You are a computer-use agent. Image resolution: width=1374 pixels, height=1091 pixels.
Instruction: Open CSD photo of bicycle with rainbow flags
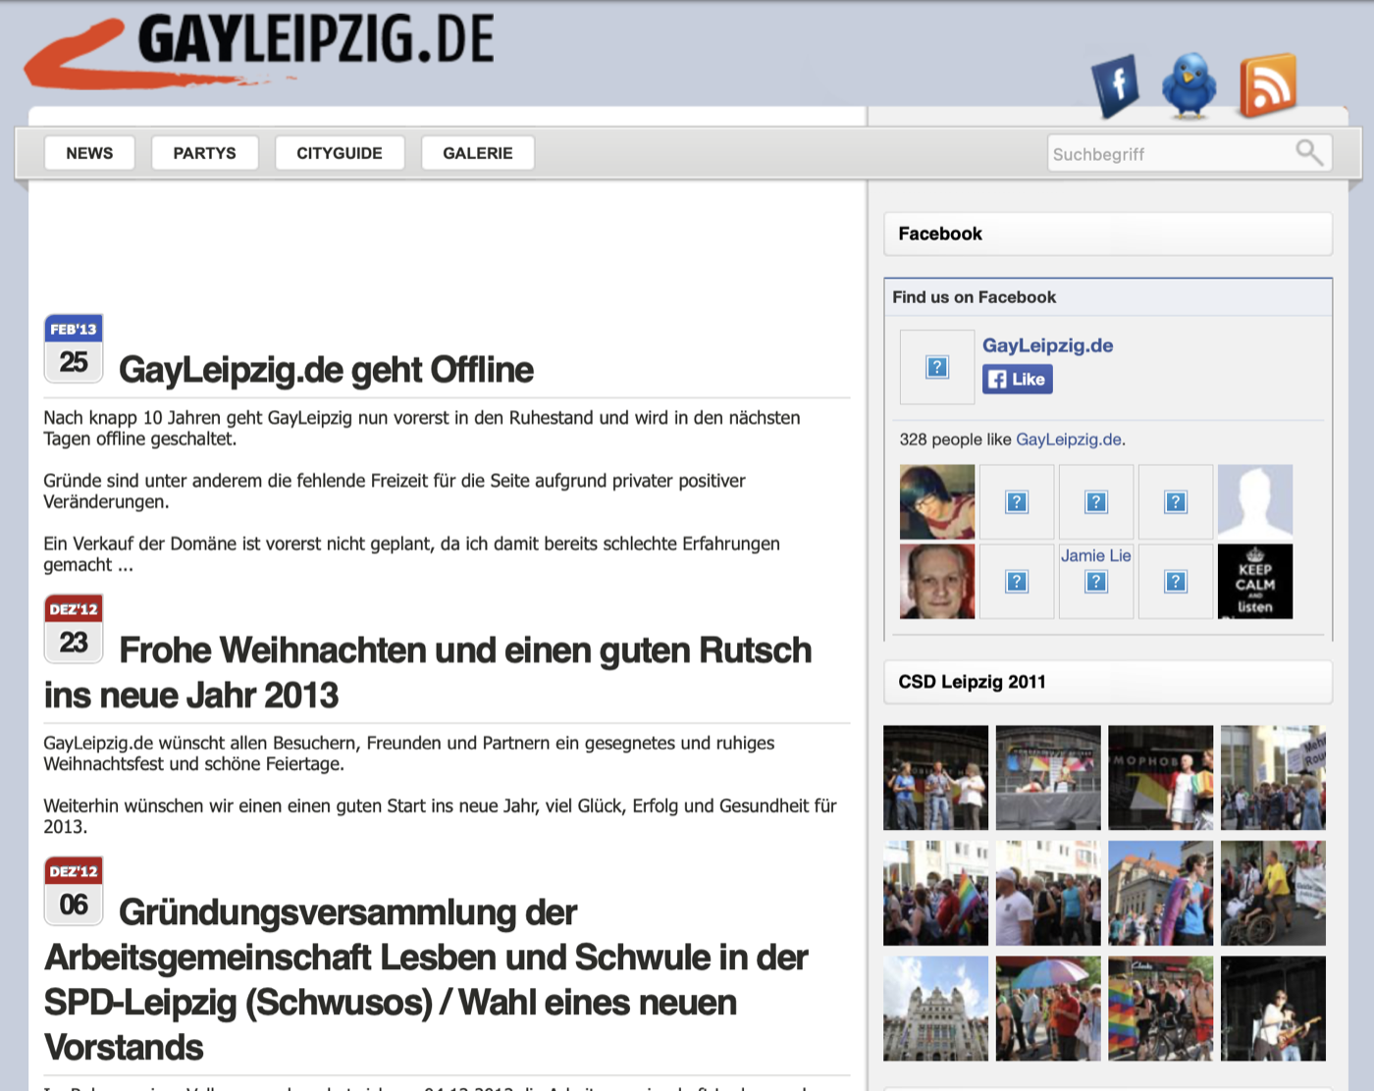coord(1161,1009)
